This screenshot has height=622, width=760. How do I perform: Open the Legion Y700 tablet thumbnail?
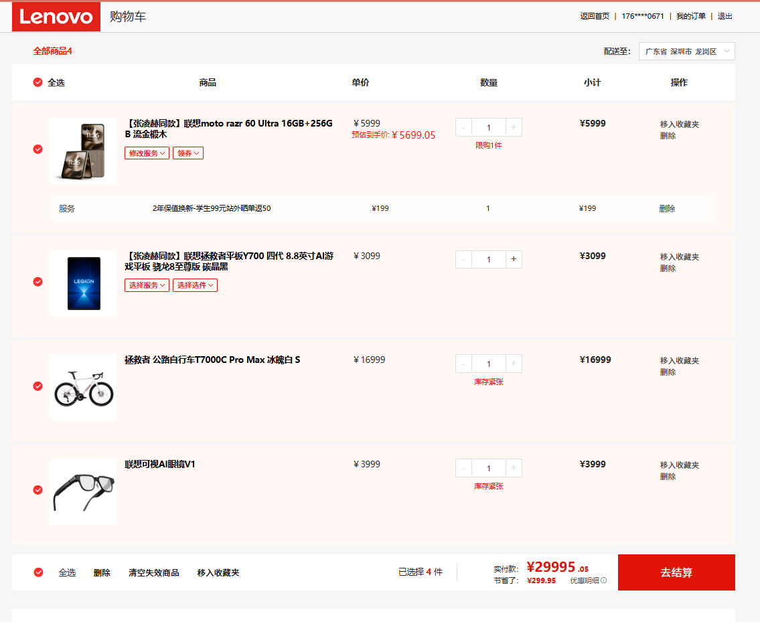[83, 283]
